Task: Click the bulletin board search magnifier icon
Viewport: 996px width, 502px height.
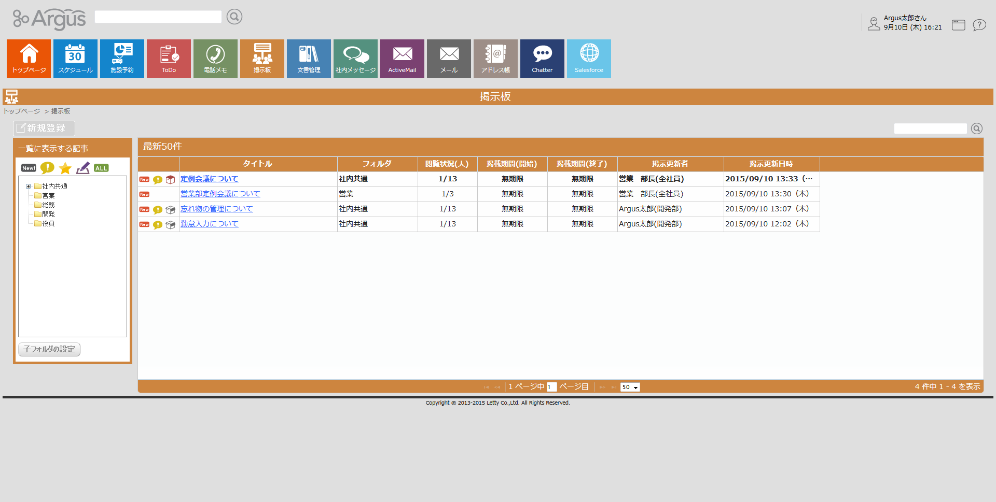Action: (977, 128)
